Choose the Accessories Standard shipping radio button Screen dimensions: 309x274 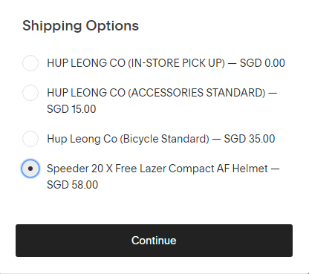(30, 93)
